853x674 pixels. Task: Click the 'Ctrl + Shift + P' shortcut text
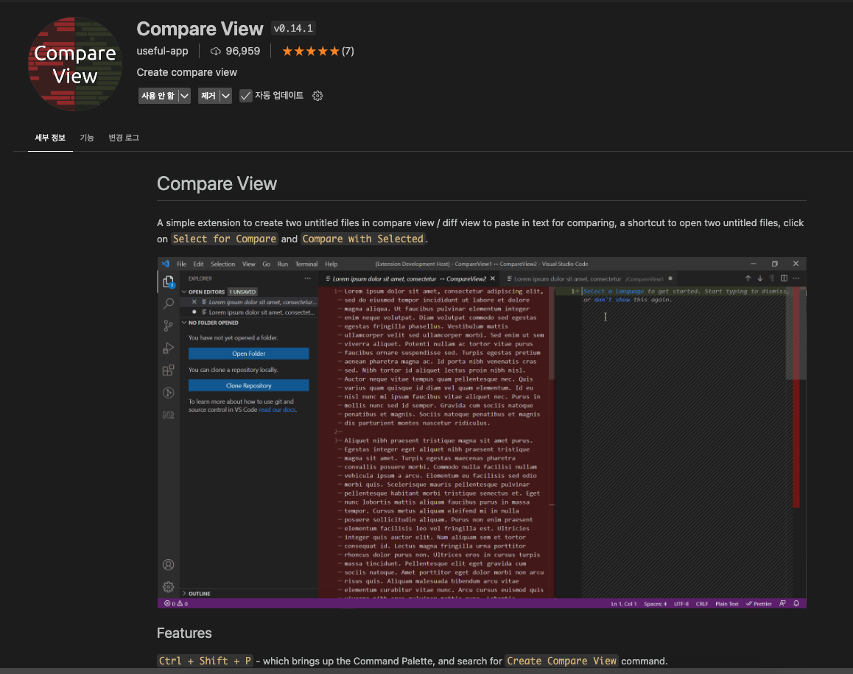pyautogui.click(x=205, y=661)
